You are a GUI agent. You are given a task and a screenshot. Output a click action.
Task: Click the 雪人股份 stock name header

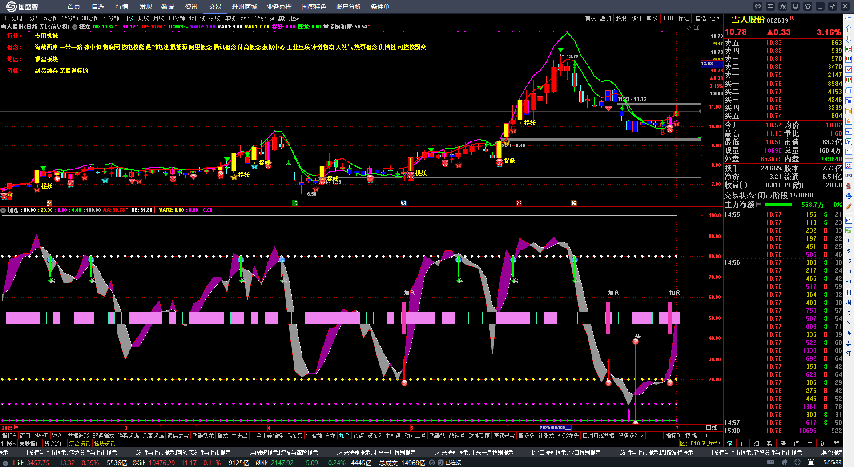pyautogui.click(x=748, y=20)
